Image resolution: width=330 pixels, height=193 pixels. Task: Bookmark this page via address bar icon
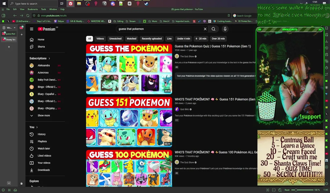point(229,16)
